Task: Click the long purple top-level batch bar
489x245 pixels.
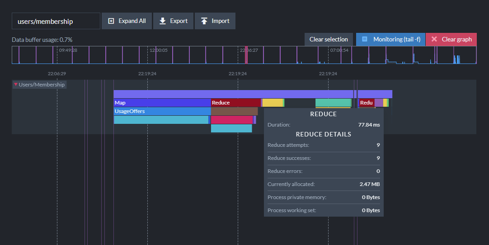Action: click(233, 94)
